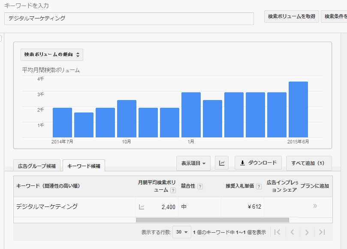This screenshot has height=249, width=347.
Task: Click the horizontal table scrollbar
Action: [x=212, y=220]
